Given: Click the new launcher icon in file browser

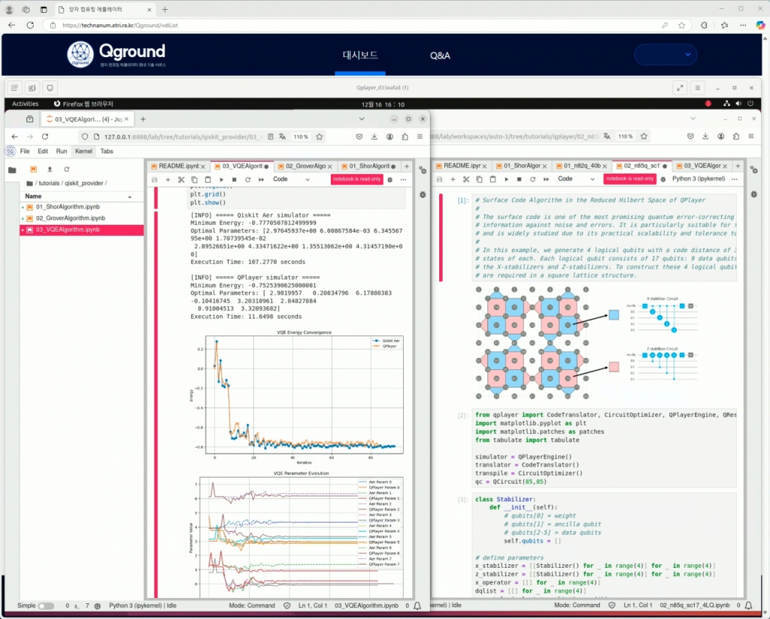Looking at the screenshot, I should coord(33,169).
